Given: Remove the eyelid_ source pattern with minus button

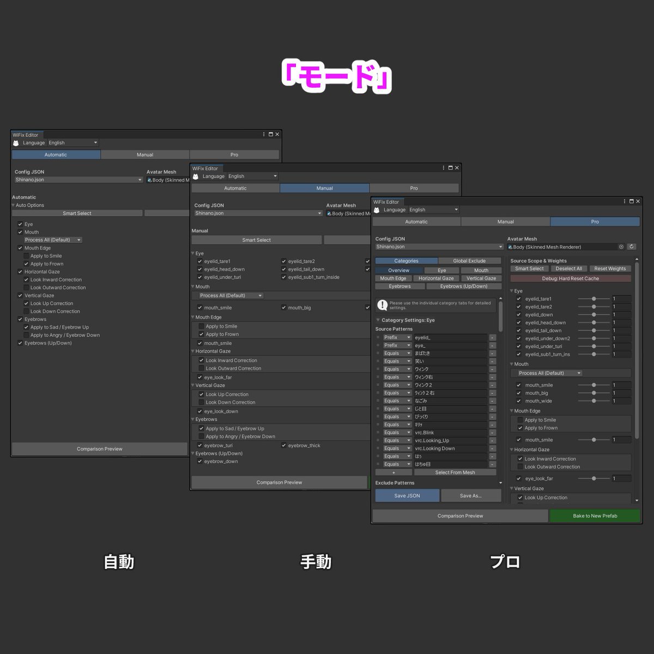Looking at the screenshot, I should [492, 338].
